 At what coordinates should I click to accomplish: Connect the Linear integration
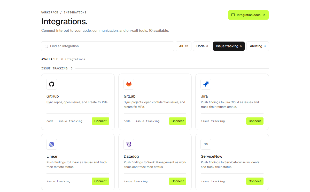click(100, 181)
